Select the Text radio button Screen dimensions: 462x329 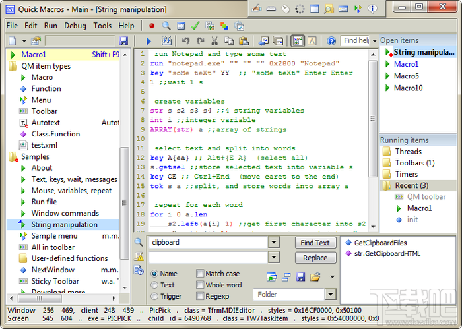(x=154, y=285)
